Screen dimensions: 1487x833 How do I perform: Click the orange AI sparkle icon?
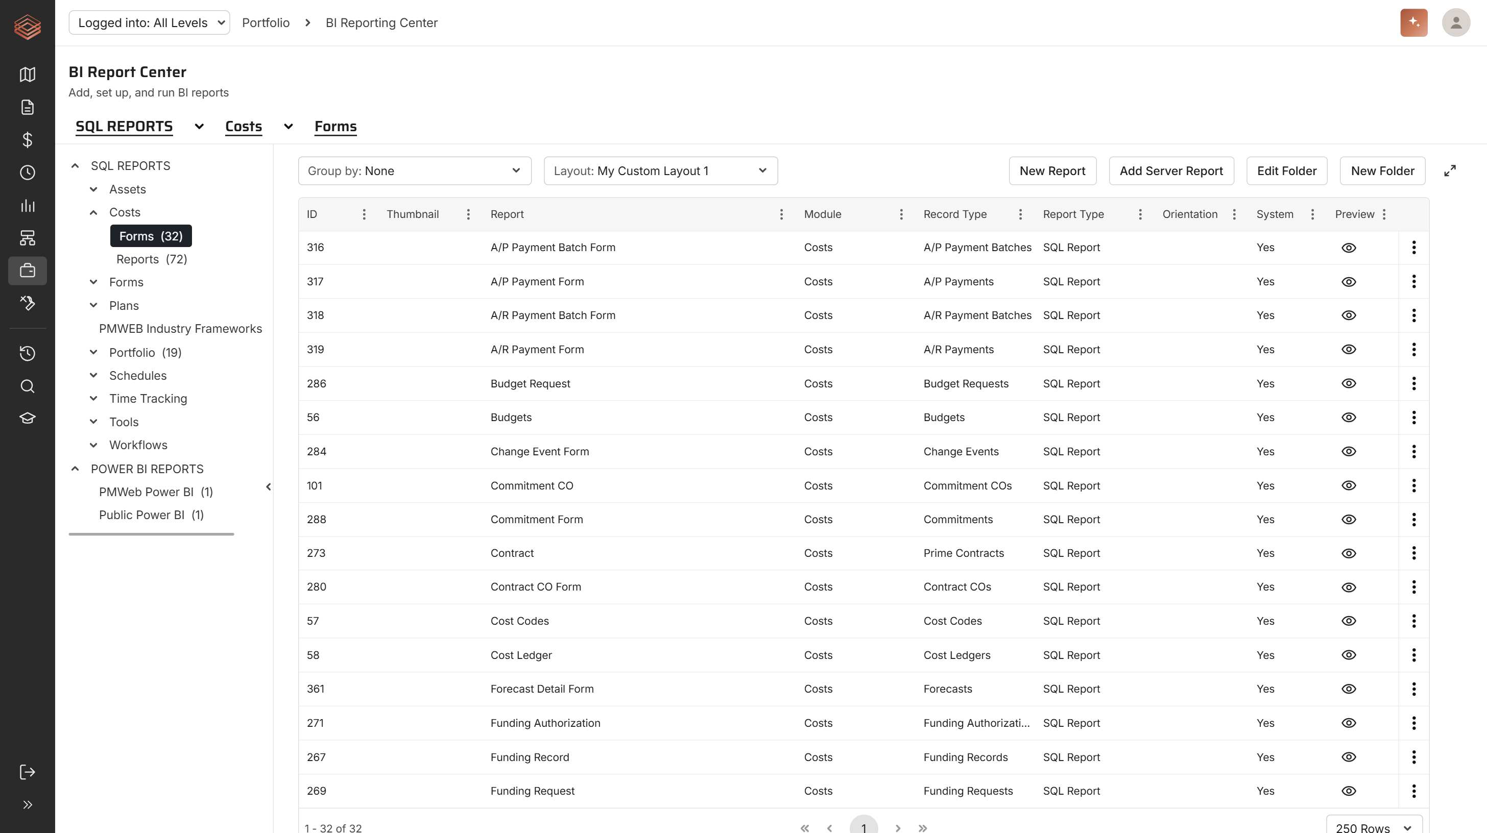point(1413,22)
